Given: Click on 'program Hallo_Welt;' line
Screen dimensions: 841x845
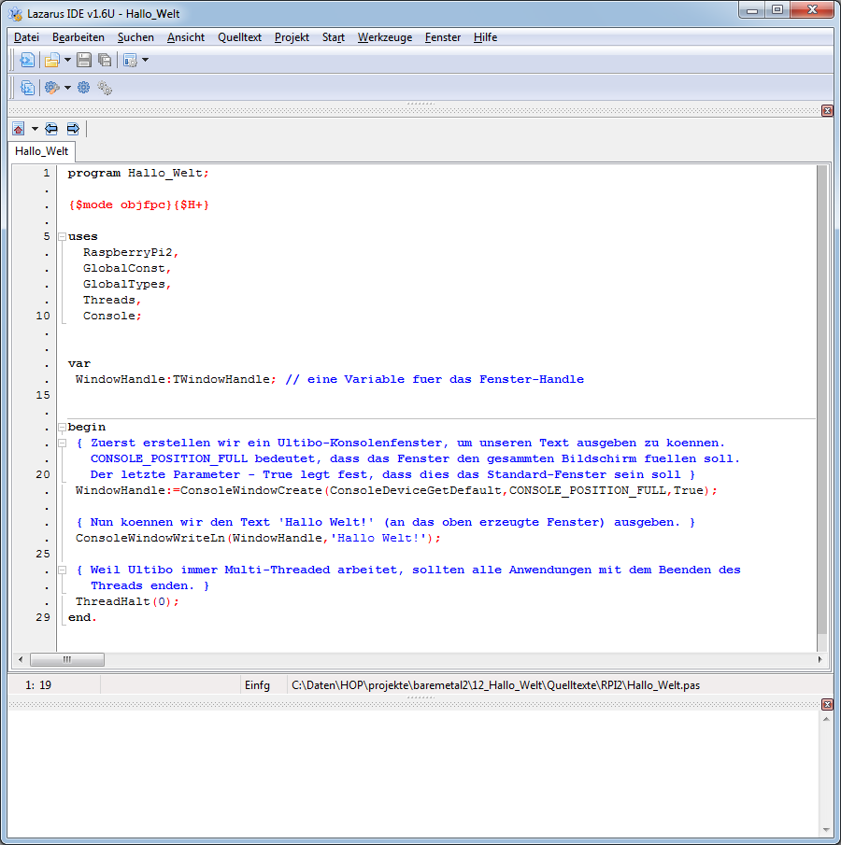Looking at the screenshot, I should click(138, 173).
